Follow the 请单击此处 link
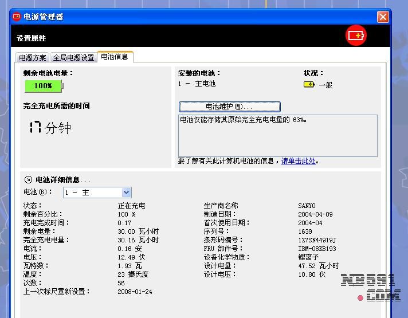 [x=298, y=161]
